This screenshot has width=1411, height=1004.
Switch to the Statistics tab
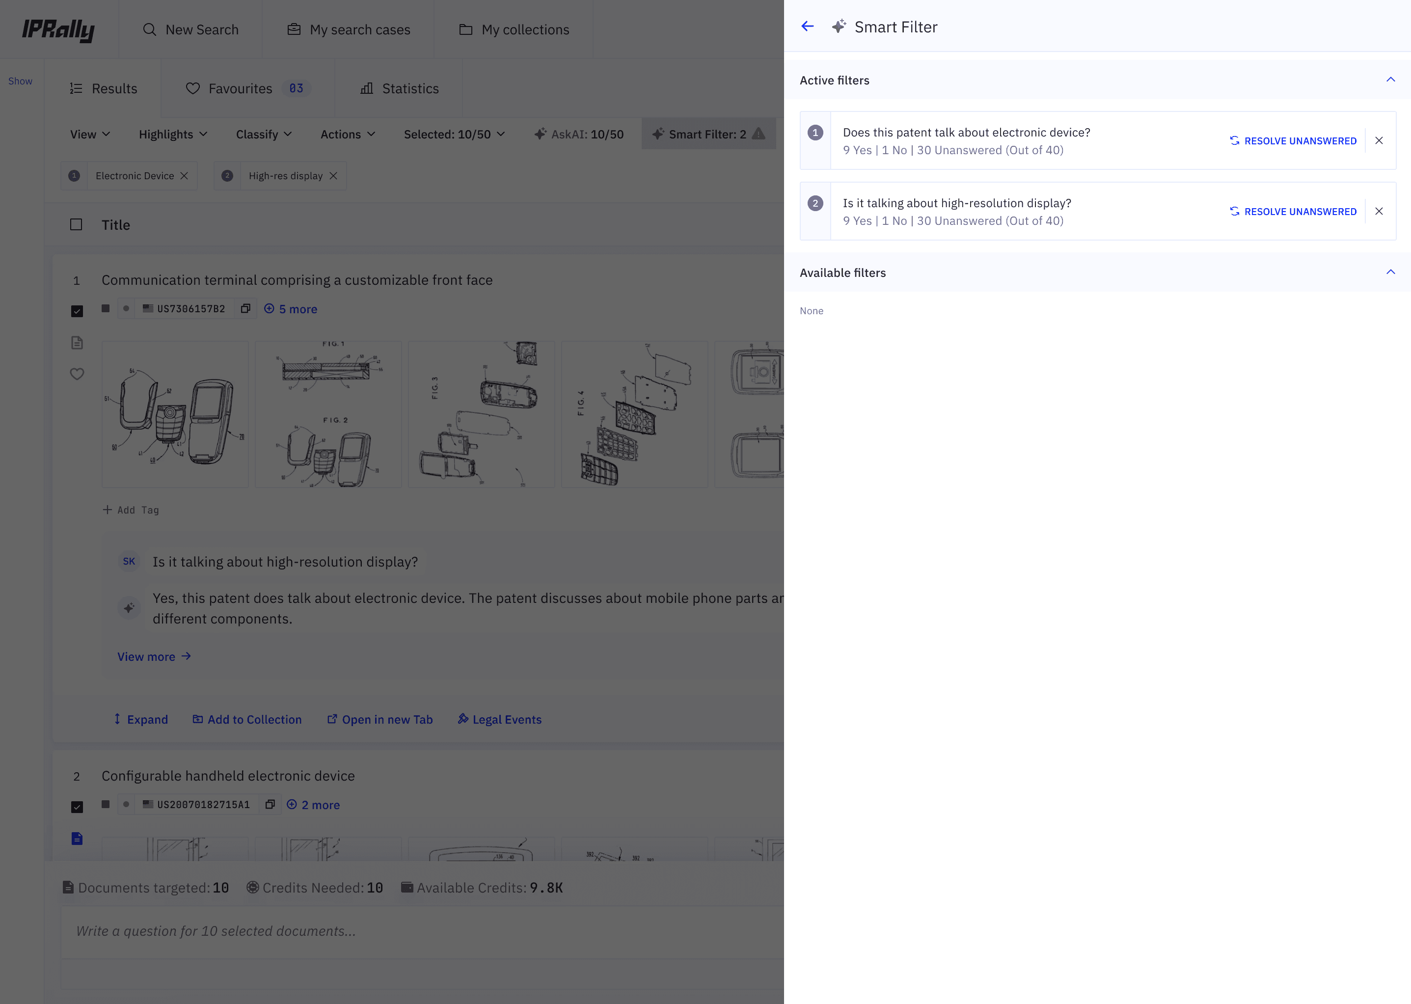[x=399, y=88]
